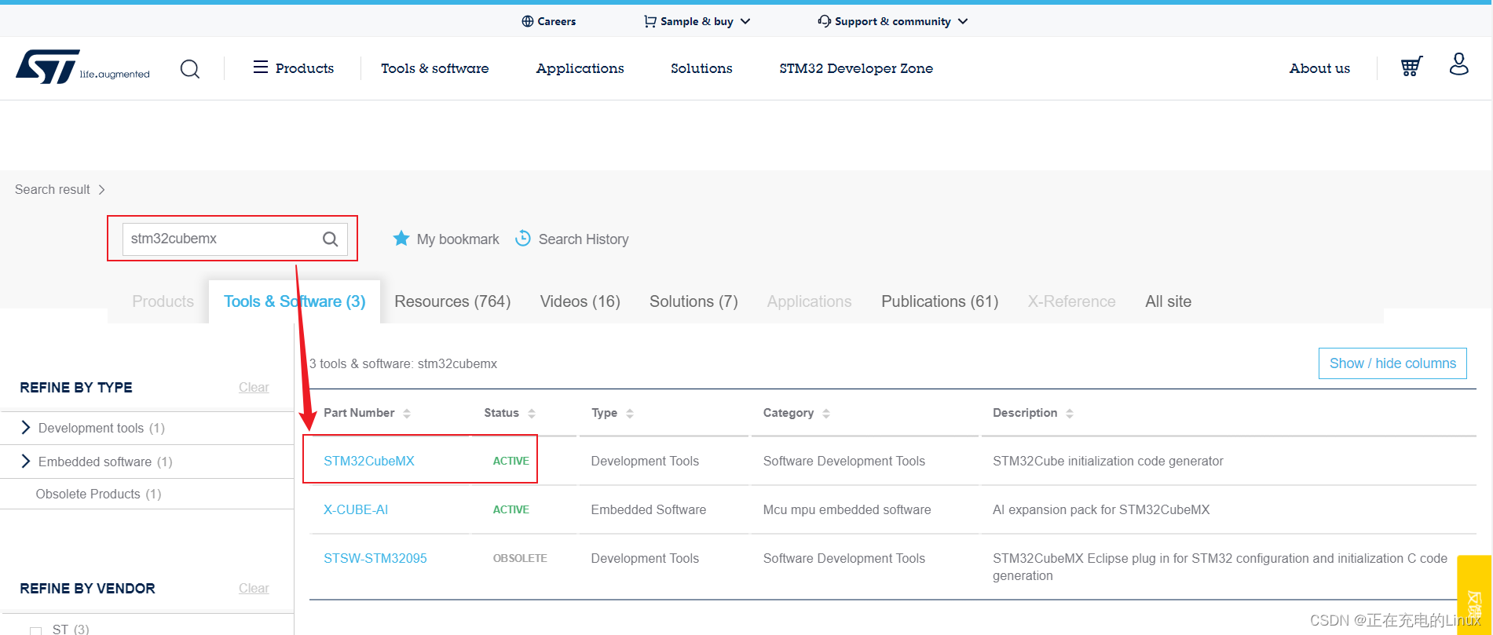Open About us menu

point(1319,68)
